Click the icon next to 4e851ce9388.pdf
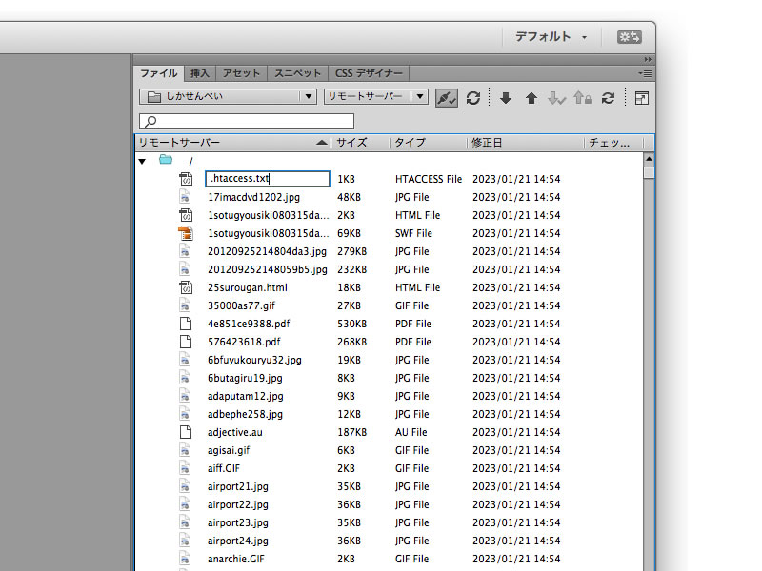762x571 pixels. pyautogui.click(x=186, y=324)
